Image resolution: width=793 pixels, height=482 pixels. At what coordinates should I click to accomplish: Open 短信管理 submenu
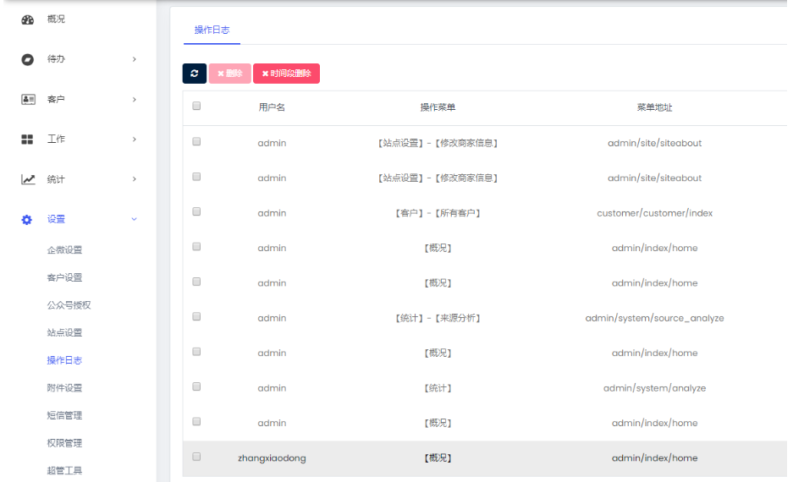64,416
